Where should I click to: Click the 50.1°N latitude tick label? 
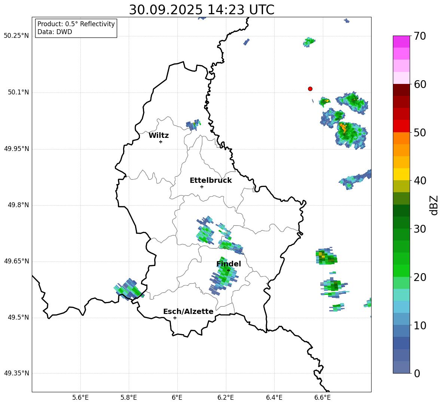click(18, 92)
